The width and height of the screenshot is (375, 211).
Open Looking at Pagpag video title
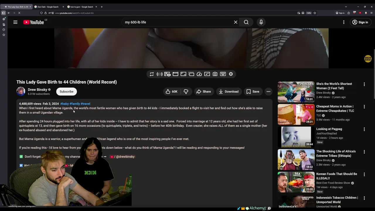329,129
